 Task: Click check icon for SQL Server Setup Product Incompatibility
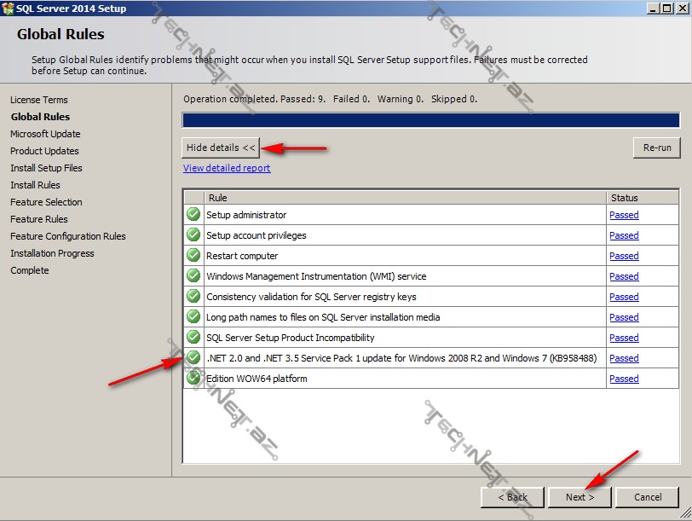(193, 338)
